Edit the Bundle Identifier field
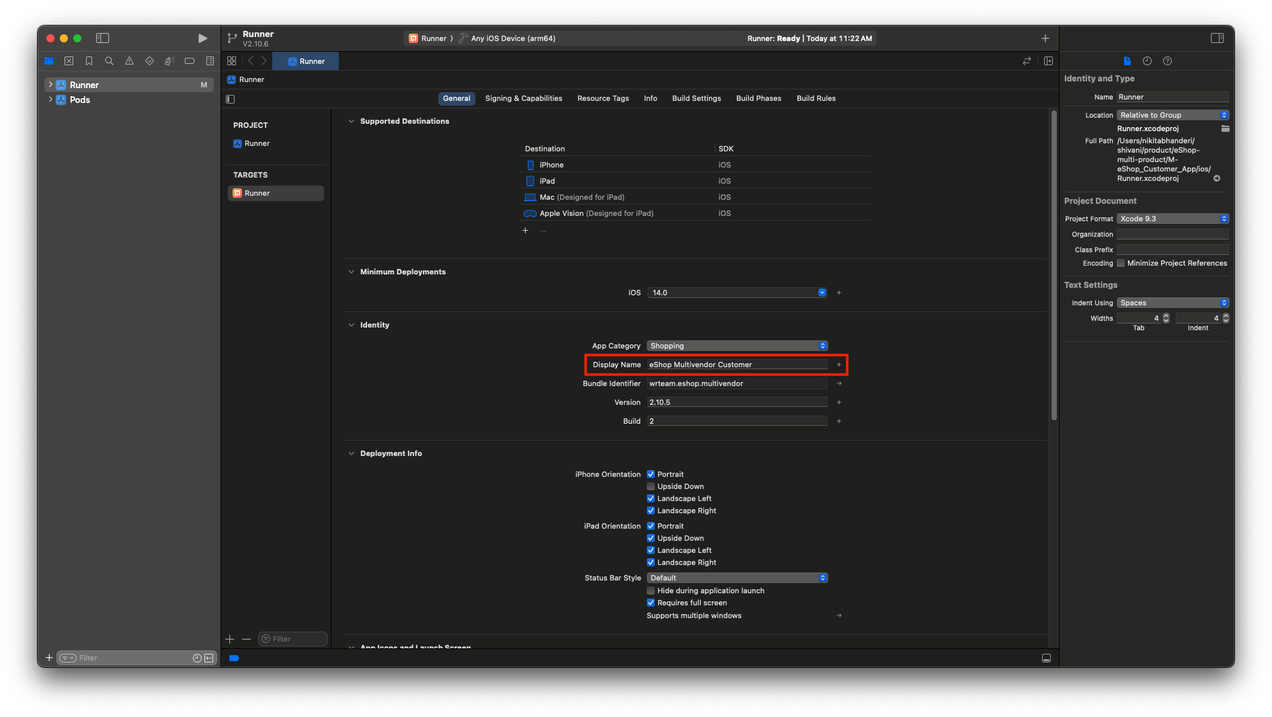 pos(737,383)
